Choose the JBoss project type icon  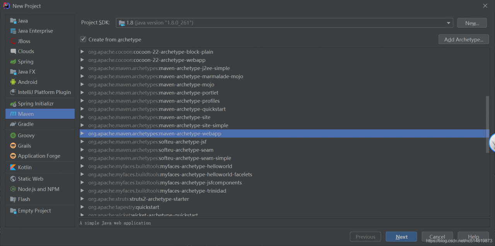13,41
